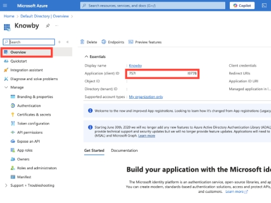271x203 pixels.
Task: Open Certificates & secrets
Action: click(34, 114)
